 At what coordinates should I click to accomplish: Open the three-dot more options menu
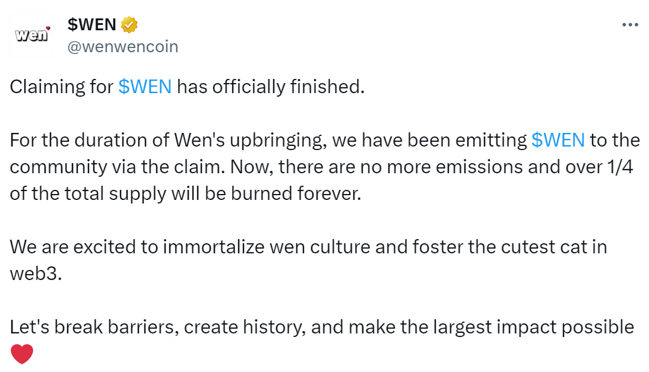(x=630, y=25)
